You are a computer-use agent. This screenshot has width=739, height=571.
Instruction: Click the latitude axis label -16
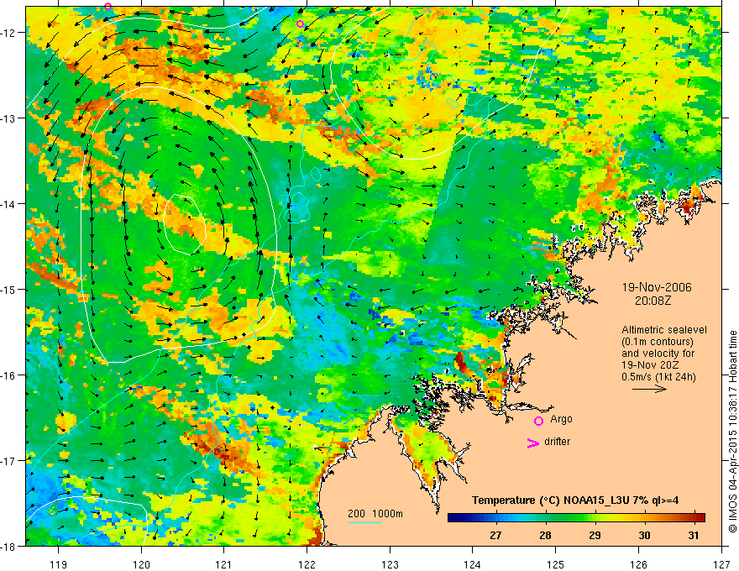(x=9, y=375)
